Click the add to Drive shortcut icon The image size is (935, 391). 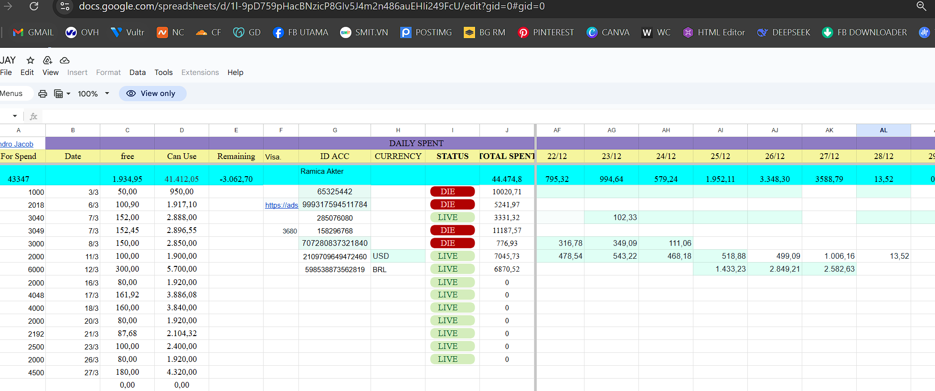(x=47, y=60)
